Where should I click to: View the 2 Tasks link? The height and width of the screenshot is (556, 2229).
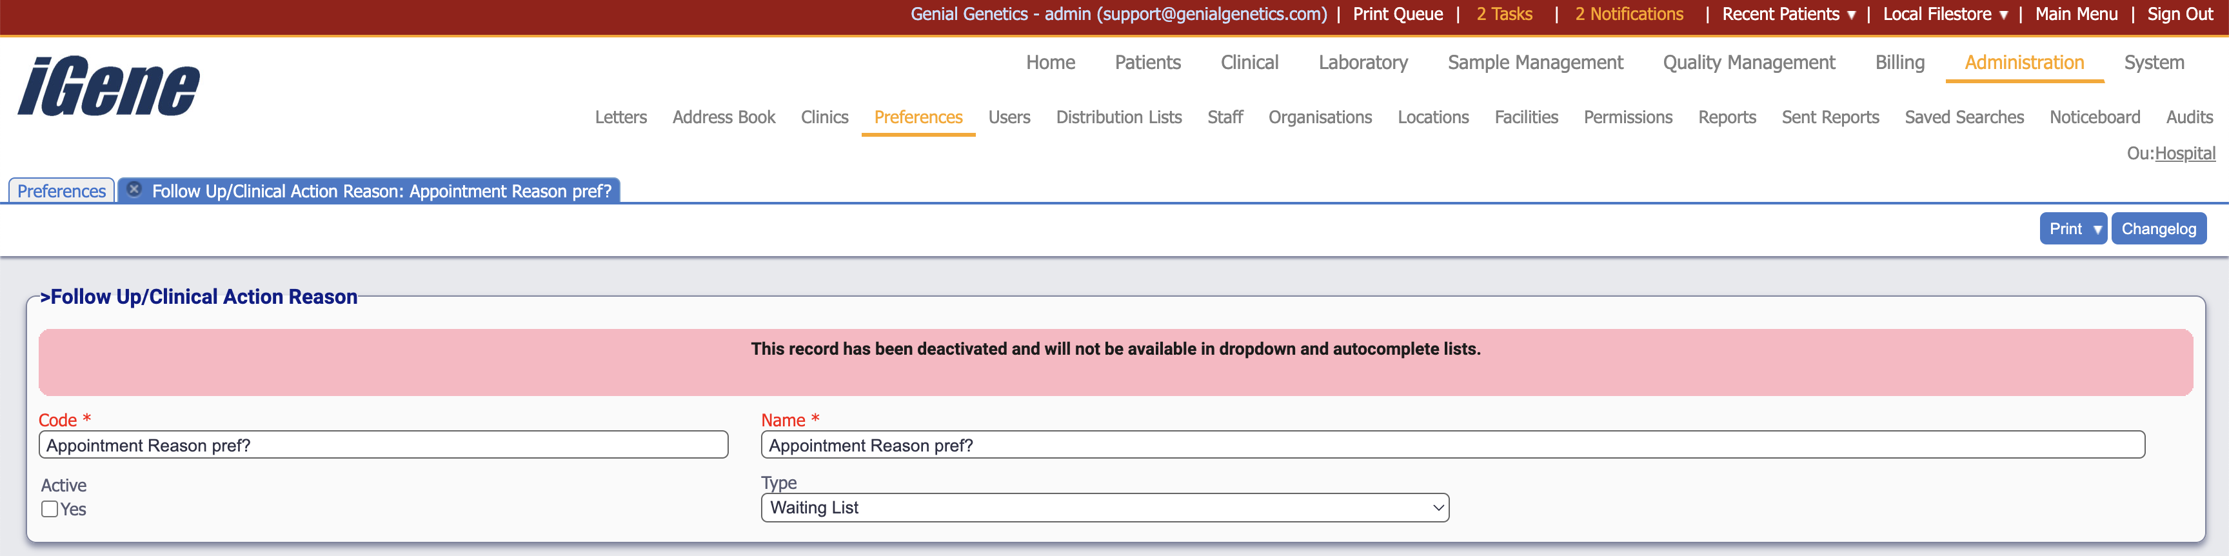(x=1504, y=15)
